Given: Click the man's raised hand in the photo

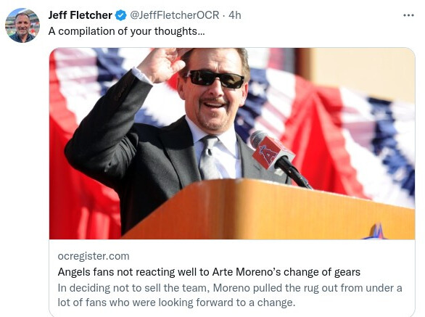Looking at the screenshot, I should 162,64.
